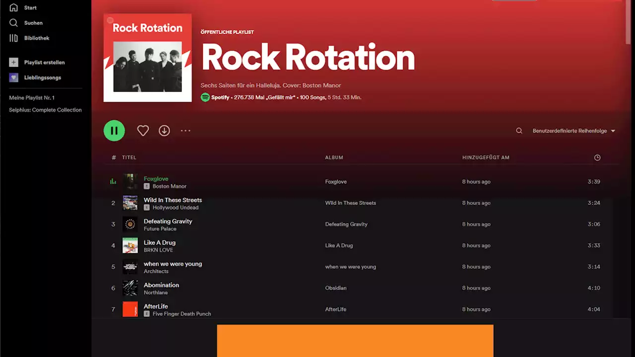Open Selphius: Complete Collection playlist
The width and height of the screenshot is (635, 357).
(45, 110)
